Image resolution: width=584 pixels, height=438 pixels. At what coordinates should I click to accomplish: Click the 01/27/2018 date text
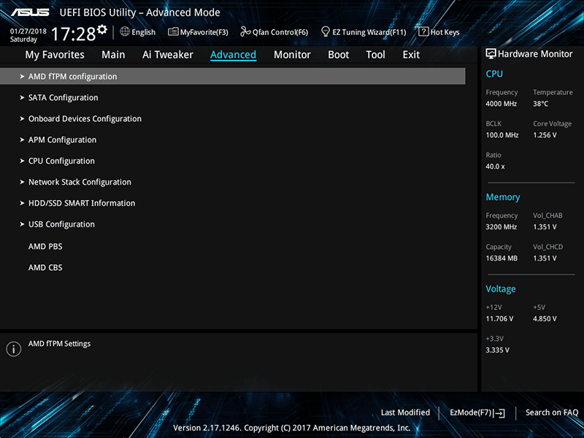coord(28,31)
